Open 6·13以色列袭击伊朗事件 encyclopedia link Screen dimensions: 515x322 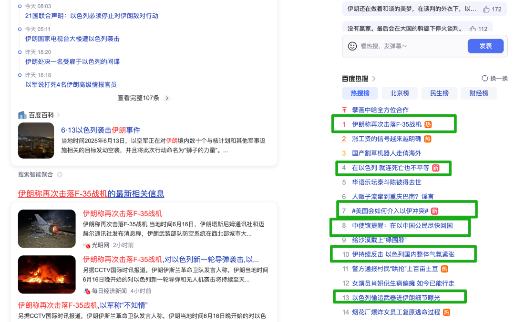tap(101, 131)
